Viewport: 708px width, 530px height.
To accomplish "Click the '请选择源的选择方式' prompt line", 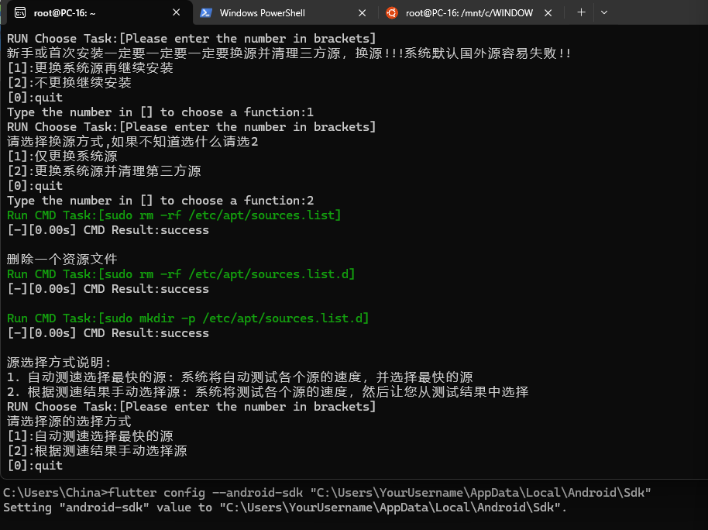I will click(69, 421).
